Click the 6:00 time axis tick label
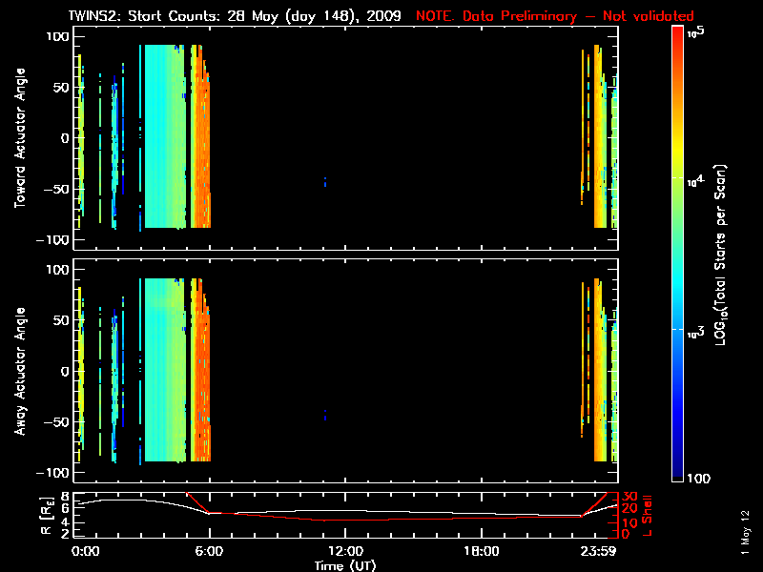 tap(209, 551)
